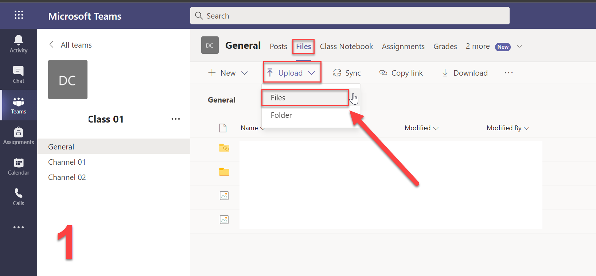Screen dimensions: 596x276
Task: Click in the Search box
Action: (x=350, y=16)
